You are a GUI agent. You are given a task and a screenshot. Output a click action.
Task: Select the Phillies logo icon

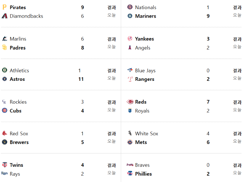[x=130, y=173]
